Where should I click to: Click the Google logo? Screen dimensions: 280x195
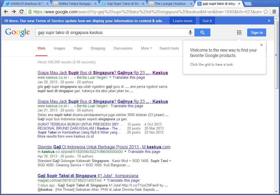pyautogui.click(x=18, y=32)
